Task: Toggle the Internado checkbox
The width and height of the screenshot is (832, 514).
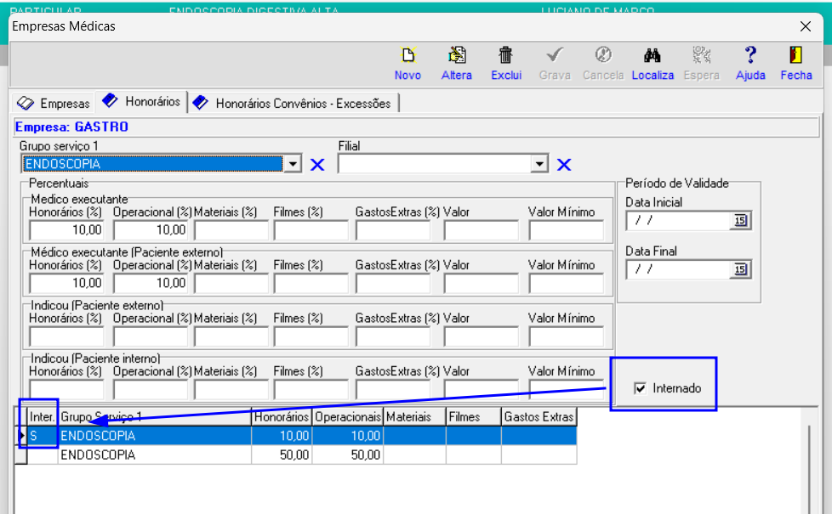Action: [x=641, y=388]
